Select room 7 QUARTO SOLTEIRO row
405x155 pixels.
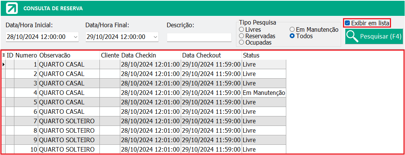click(x=144, y=121)
